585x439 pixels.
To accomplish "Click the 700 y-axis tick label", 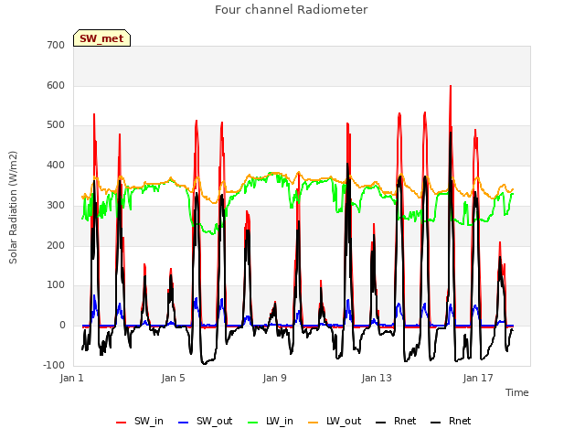I will (x=56, y=45).
